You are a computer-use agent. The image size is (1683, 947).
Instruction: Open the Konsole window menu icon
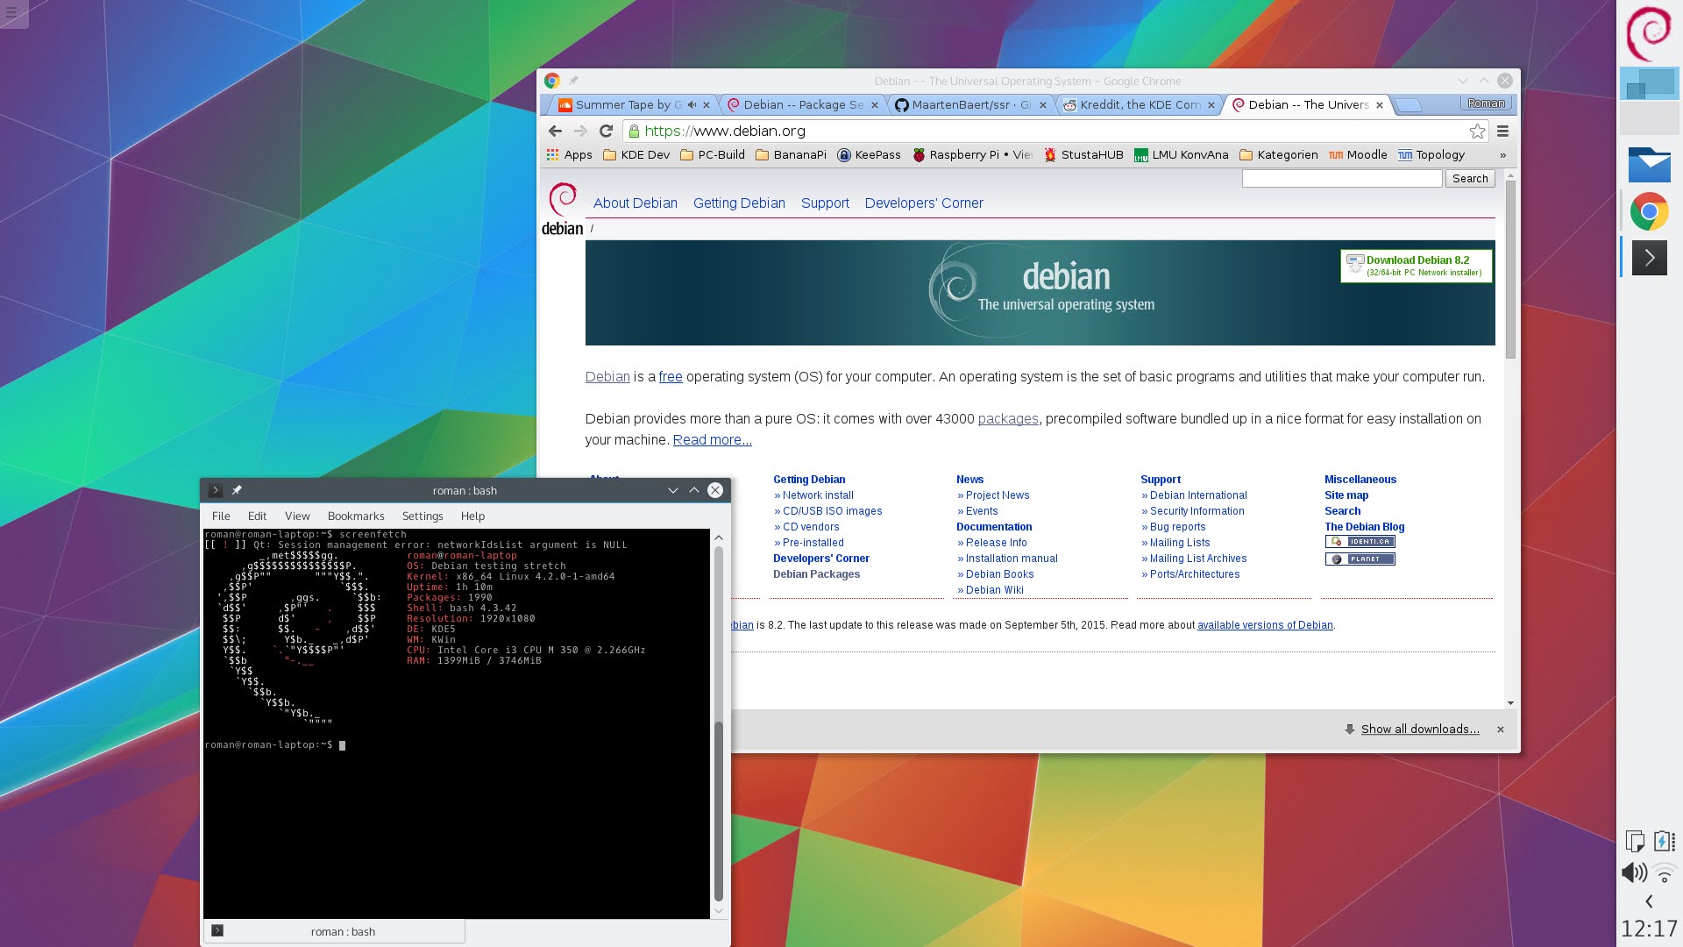click(215, 490)
